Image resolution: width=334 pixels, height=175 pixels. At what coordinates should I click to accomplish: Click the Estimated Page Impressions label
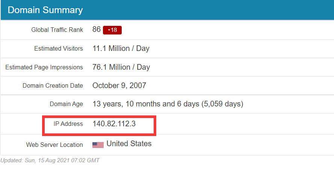pos(44,67)
